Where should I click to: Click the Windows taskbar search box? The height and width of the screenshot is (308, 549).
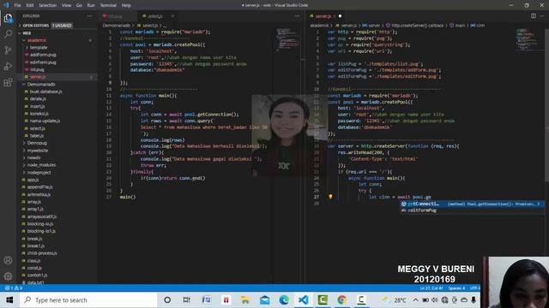pyautogui.click(x=88, y=300)
